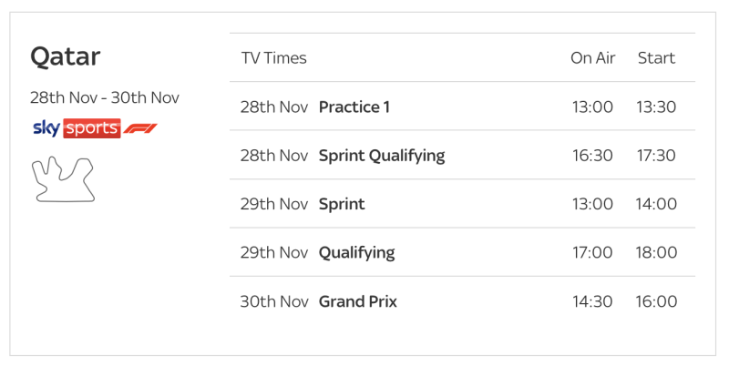Click the Qatar circuit track outline

coord(64,178)
